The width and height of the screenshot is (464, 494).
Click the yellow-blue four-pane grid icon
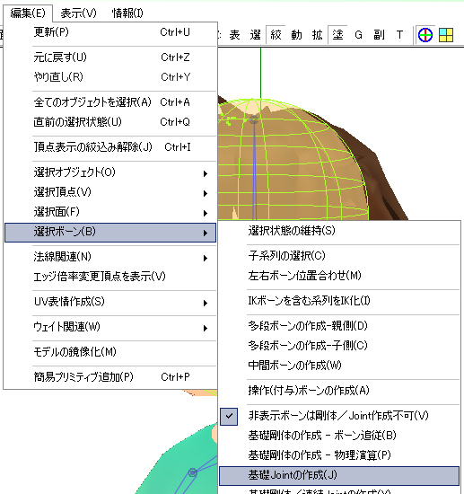tap(446, 35)
